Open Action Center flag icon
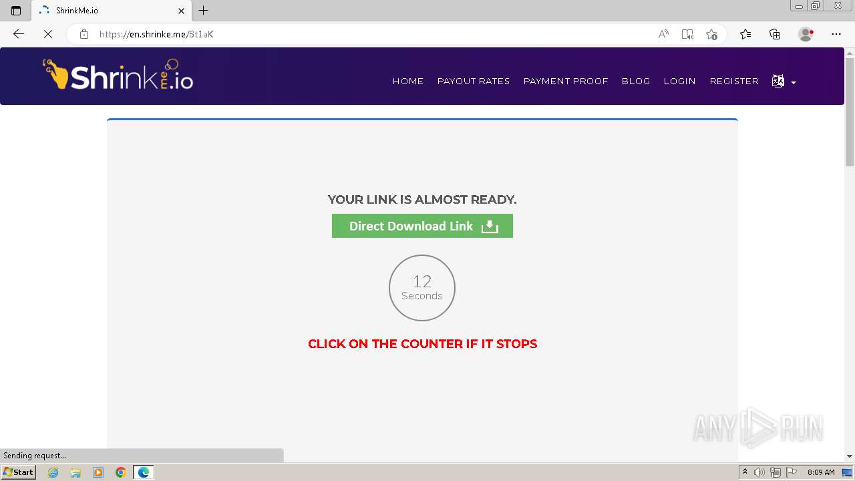The height and width of the screenshot is (481, 855). [792, 472]
